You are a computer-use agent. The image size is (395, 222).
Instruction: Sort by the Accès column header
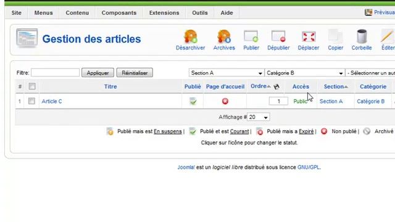click(301, 86)
